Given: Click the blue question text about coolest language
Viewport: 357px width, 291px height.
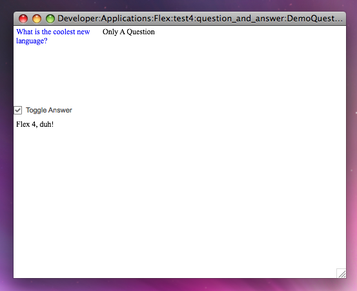Looking at the screenshot, I should 53,36.
